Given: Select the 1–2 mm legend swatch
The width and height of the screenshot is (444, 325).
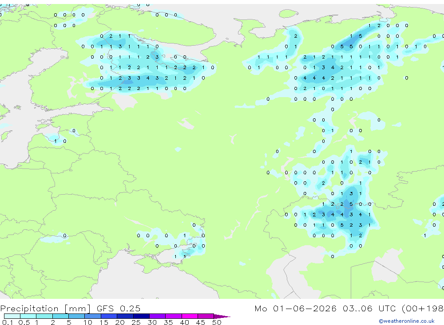Looking at the screenshot, I should pos(44,316).
